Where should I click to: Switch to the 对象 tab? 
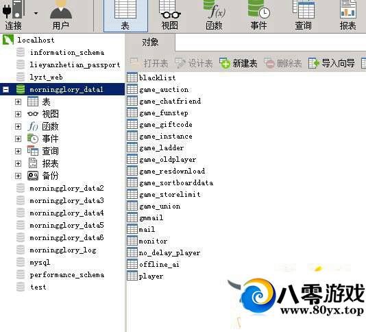pos(150,43)
